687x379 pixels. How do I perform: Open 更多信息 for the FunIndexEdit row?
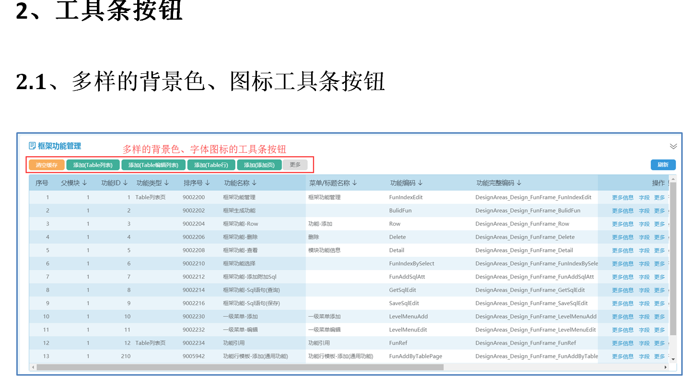coord(623,197)
